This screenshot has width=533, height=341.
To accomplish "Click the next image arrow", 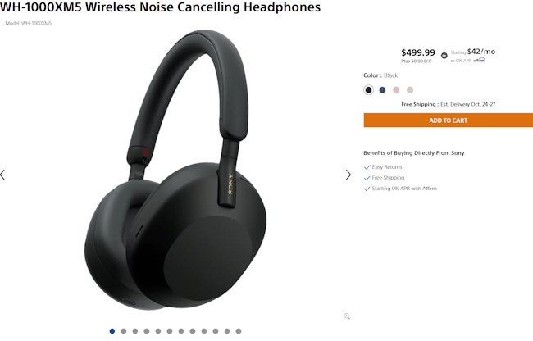I will click(x=348, y=175).
